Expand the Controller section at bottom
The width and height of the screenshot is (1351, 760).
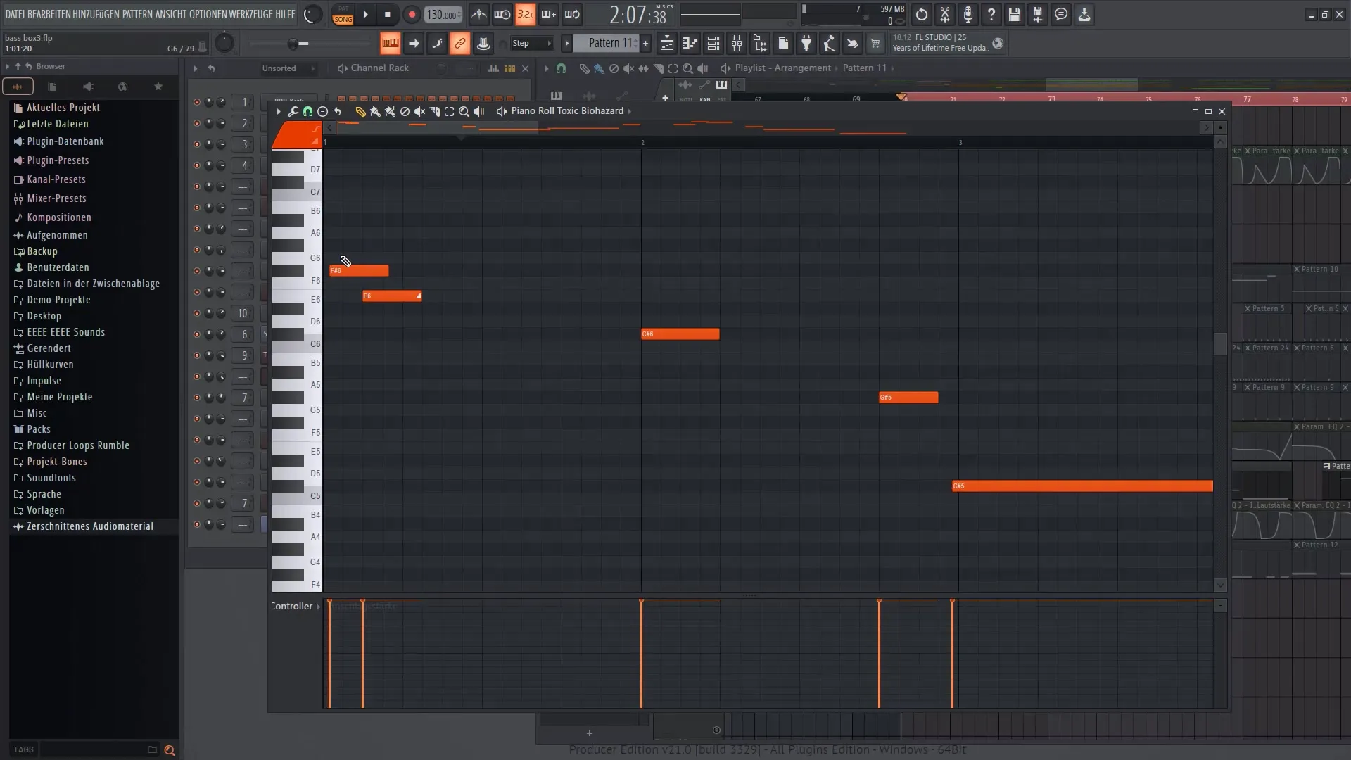(318, 606)
